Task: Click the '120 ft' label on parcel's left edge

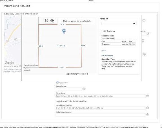Action: tap(41, 46)
